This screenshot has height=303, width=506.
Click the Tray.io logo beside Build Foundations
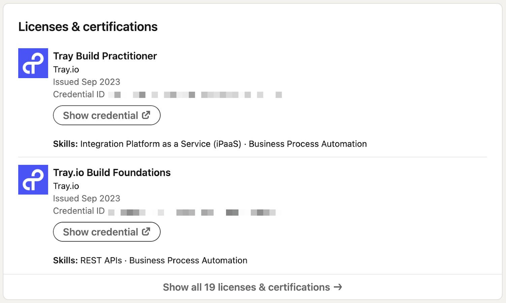(33, 180)
